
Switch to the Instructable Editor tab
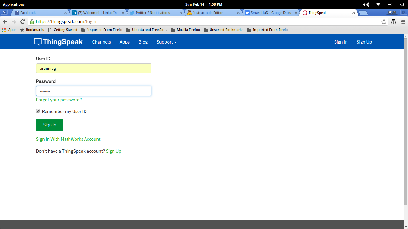point(213,13)
